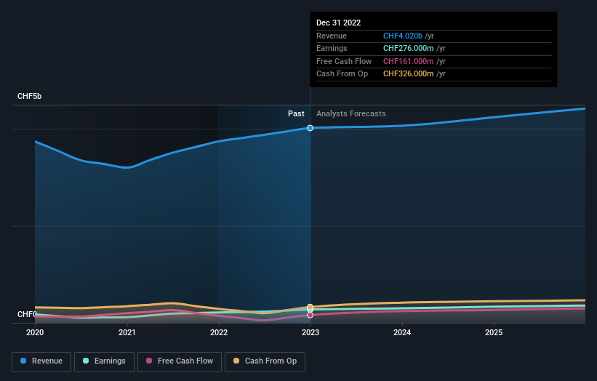Click the Cash From Op label in tooltip
Image resolution: width=597 pixels, height=381 pixels.
342,74
